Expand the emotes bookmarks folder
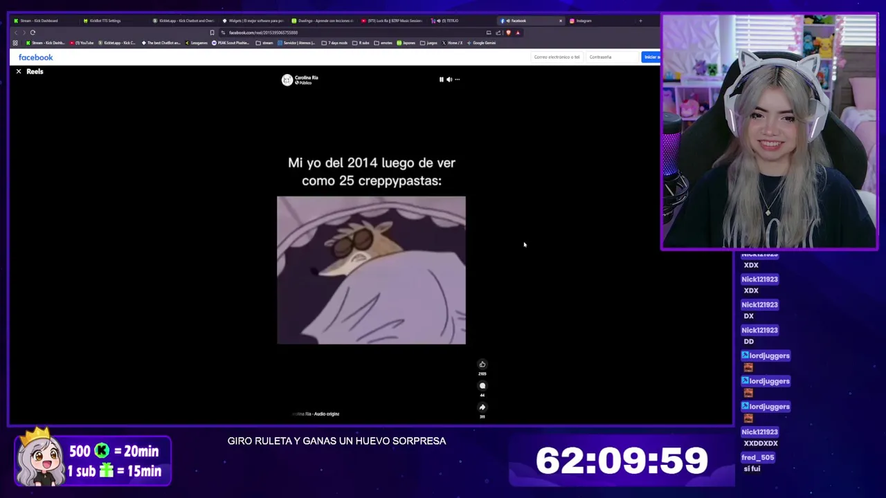 click(x=383, y=43)
